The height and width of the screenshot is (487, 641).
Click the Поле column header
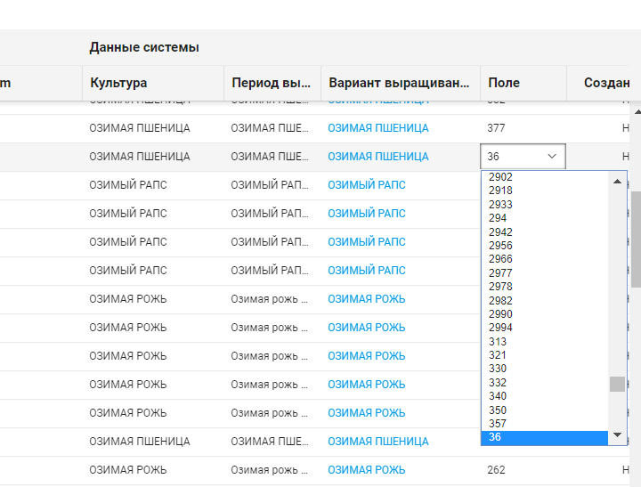[x=504, y=83]
